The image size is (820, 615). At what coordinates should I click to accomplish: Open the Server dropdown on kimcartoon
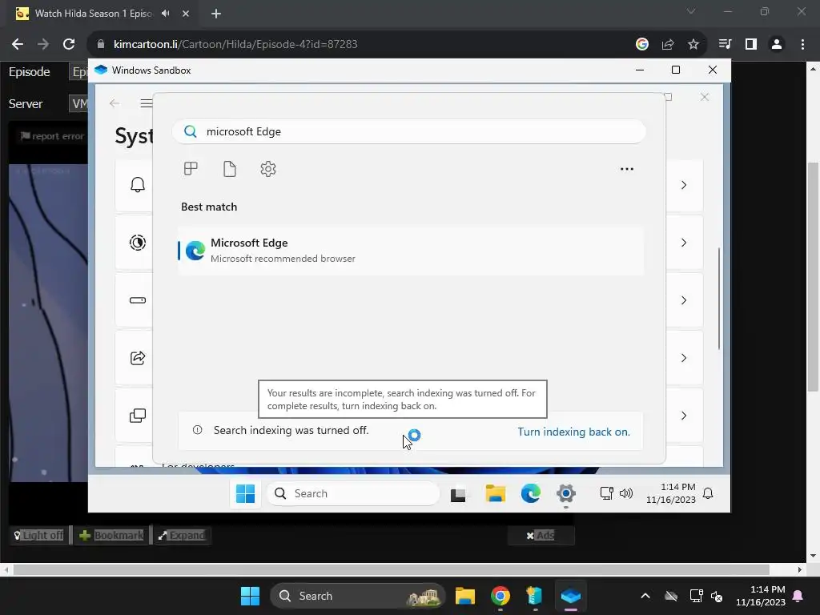78,103
